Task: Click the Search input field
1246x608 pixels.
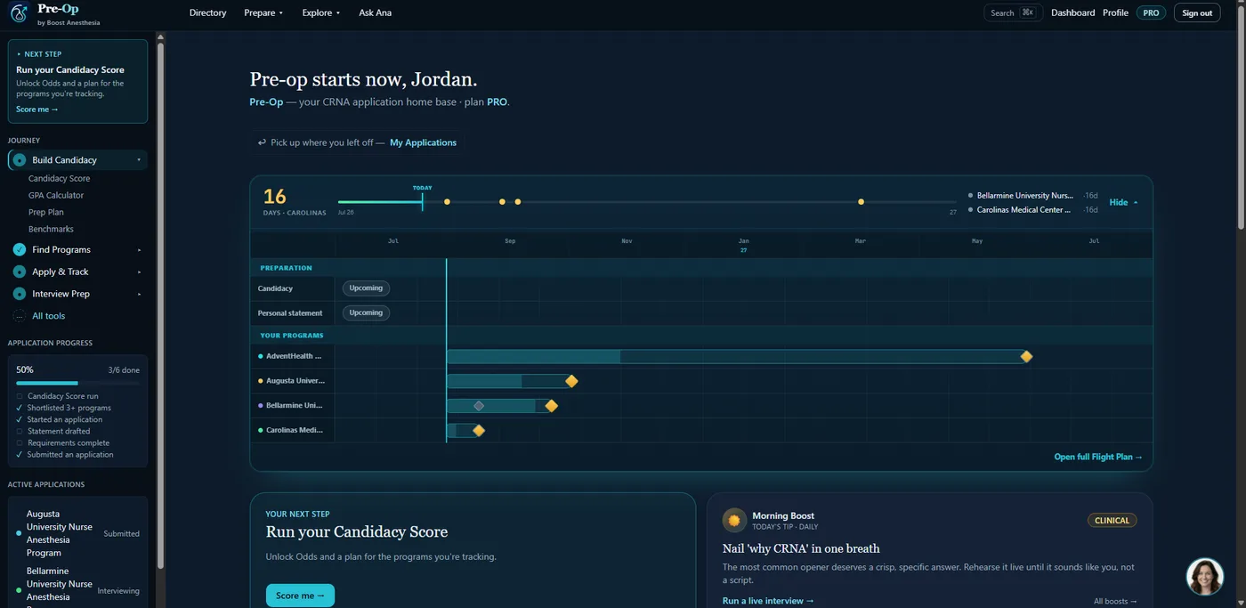Action: coord(1013,12)
